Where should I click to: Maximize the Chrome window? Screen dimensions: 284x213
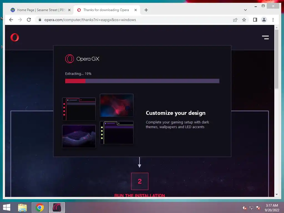click(x=263, y=6)
